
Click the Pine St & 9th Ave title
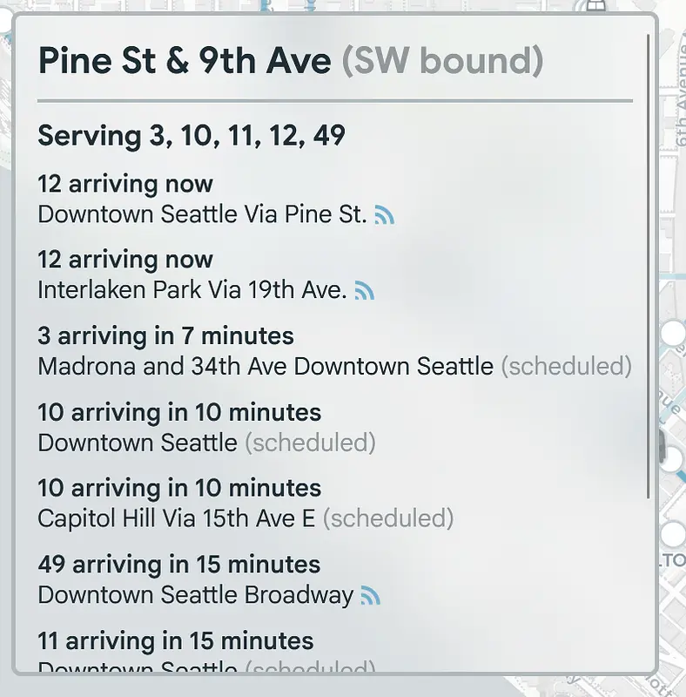pyautogui.click(x=185, y=61)
